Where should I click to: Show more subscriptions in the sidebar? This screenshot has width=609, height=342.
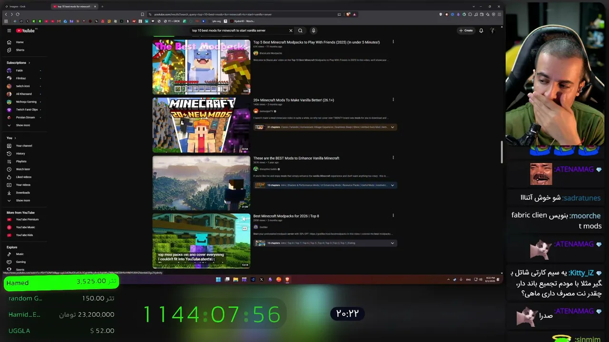[24, 125]
